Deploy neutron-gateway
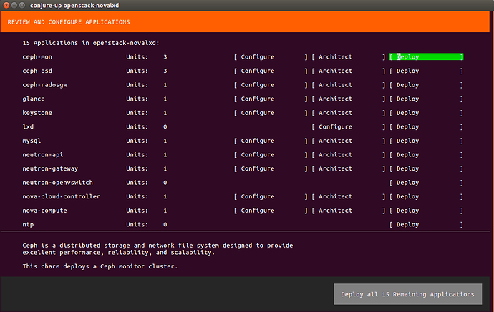The height and width of the screenshot is (312, 494). pyautogui.click(x=426, y=168)
